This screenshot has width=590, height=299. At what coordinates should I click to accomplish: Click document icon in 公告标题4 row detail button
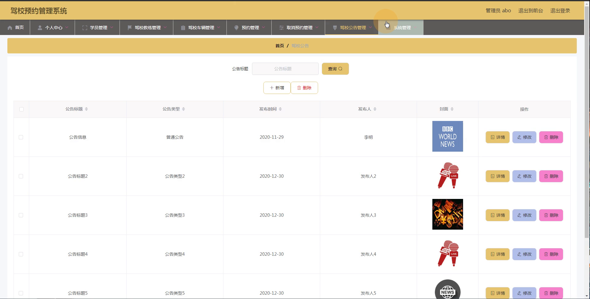493,254
